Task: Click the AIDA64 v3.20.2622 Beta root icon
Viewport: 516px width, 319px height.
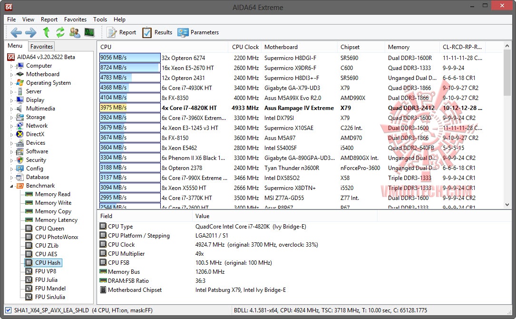Action: (11, 57)
